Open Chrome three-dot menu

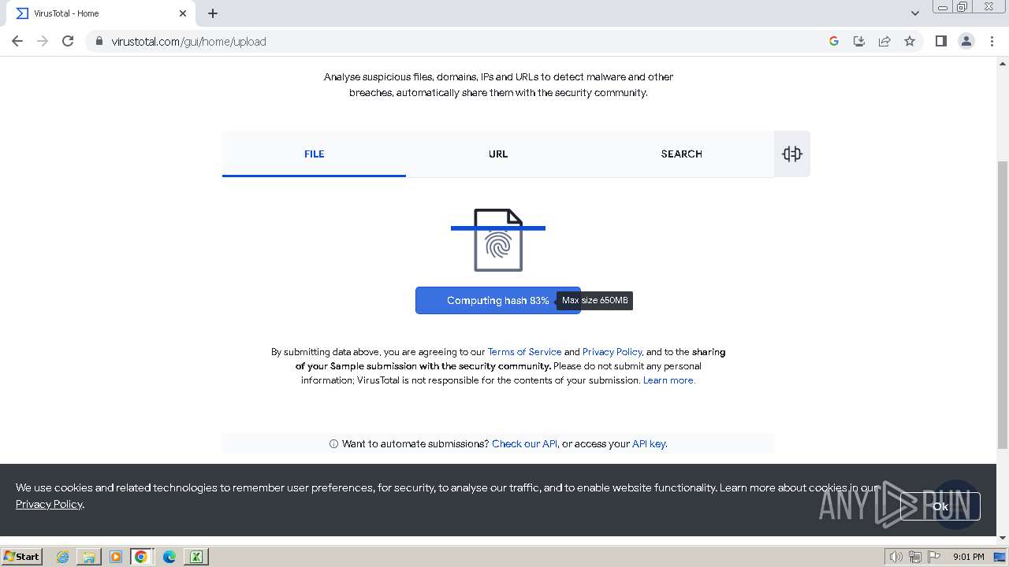(992, 41)
